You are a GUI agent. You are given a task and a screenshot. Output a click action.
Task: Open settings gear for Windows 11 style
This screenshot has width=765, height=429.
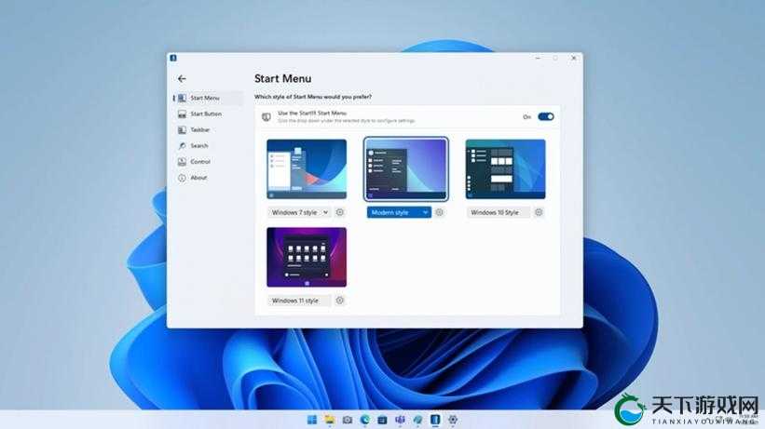pos(340,301)
